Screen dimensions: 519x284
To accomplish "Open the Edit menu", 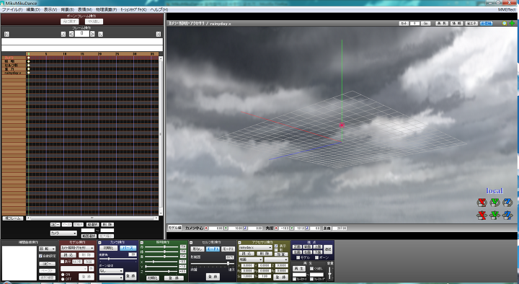I will click(33, 9).
